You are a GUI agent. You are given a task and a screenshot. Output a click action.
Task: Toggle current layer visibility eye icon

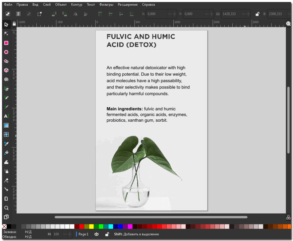tap(97, 234)
